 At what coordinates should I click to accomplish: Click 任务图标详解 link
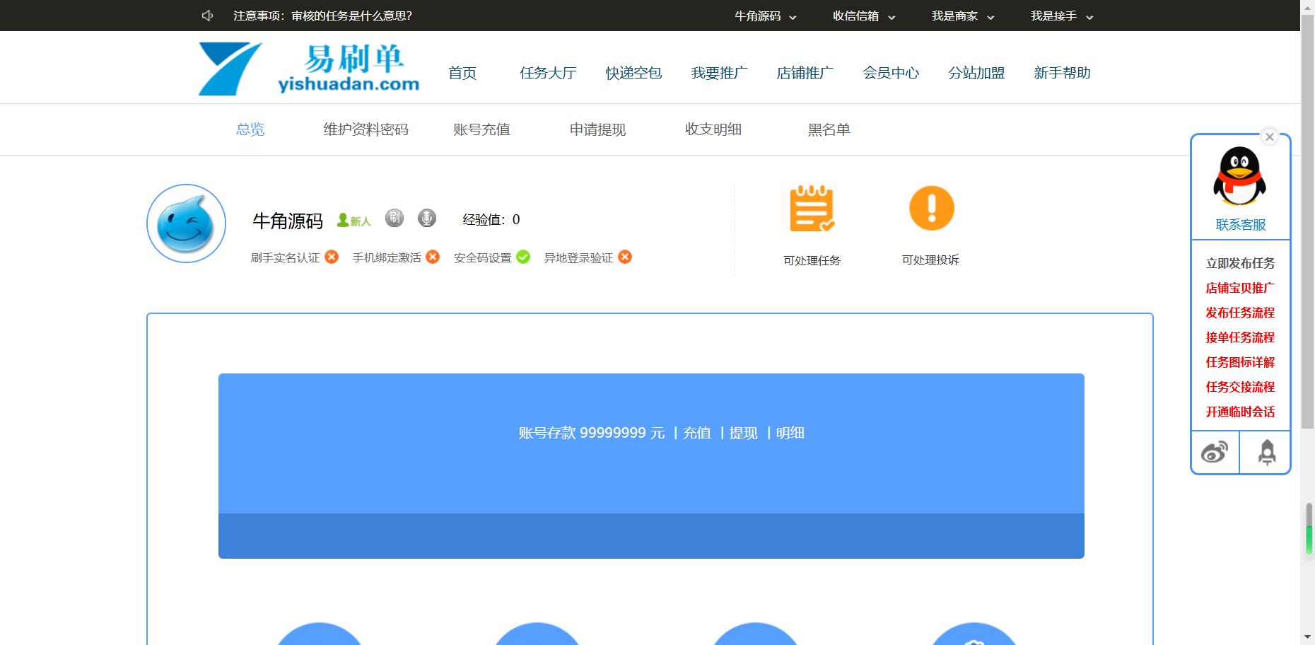coord(1240,362)
